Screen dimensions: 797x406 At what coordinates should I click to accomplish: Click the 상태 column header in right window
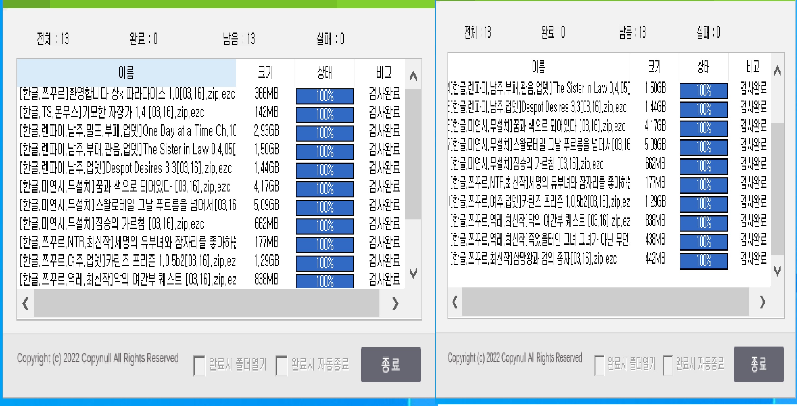[703, 67]
